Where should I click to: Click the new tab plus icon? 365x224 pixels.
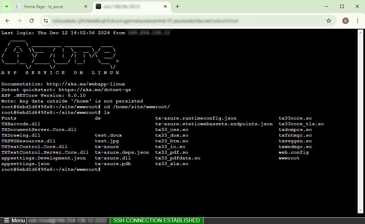tap(177, 6)
